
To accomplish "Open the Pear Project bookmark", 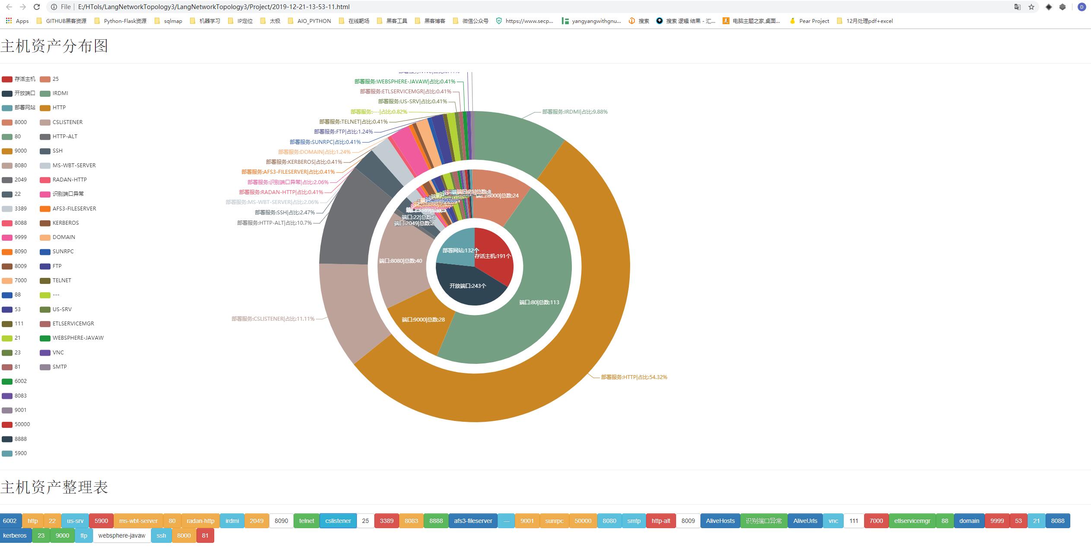I will [809, 21].
